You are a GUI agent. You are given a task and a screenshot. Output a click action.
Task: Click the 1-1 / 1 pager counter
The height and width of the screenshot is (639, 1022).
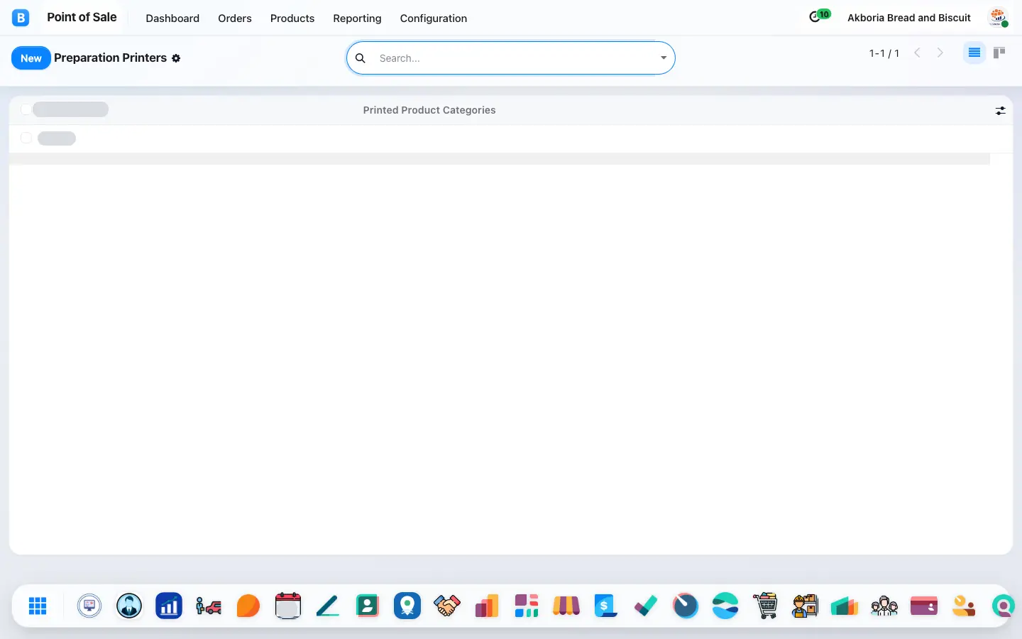pos(884,53)
